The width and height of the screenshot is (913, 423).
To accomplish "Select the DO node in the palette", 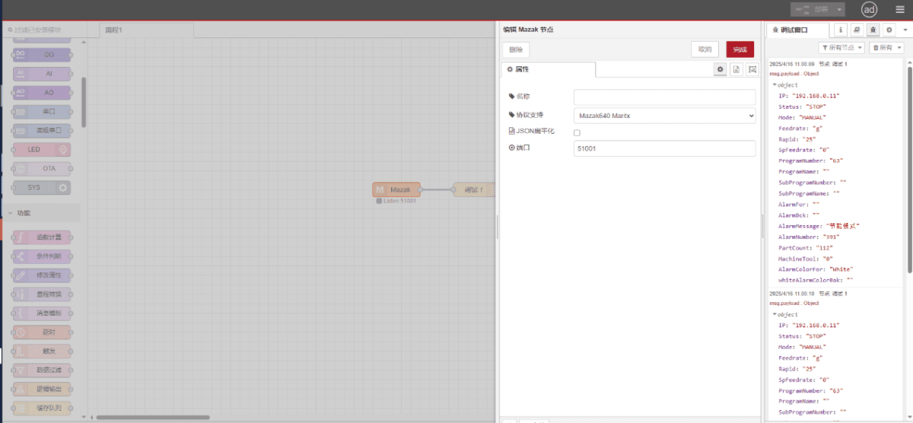I will [42, 55].
